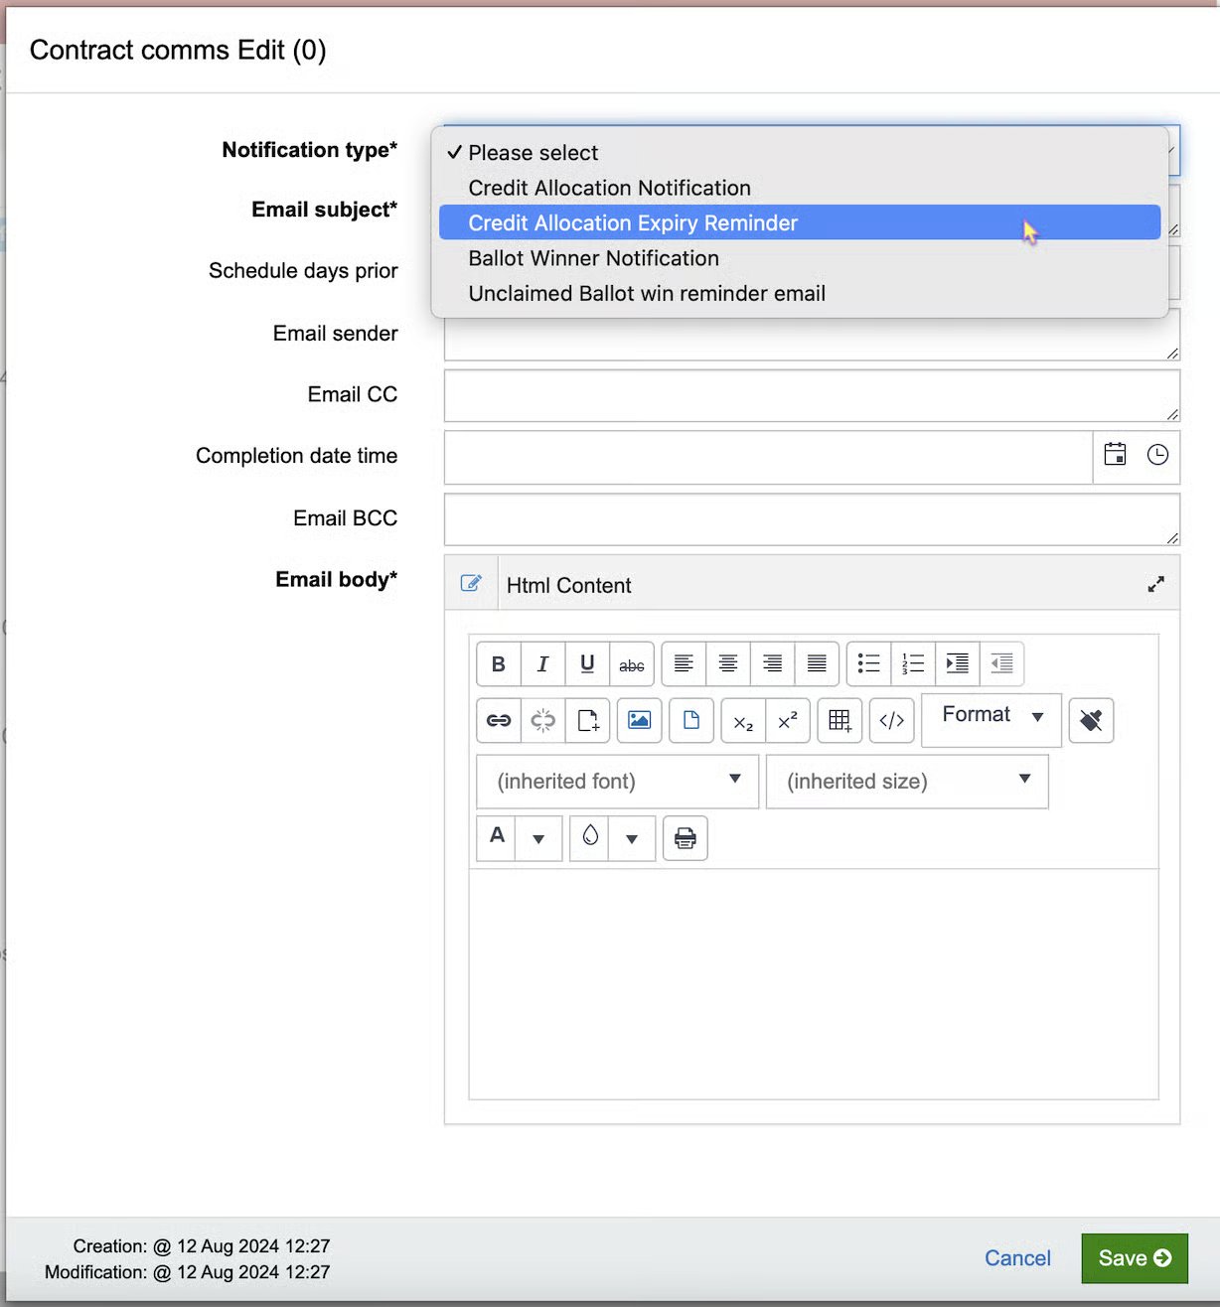Remove hyperlink (unlink) icon
The width and height of the screenshot is (1220, 1307).
coord(543,720)
